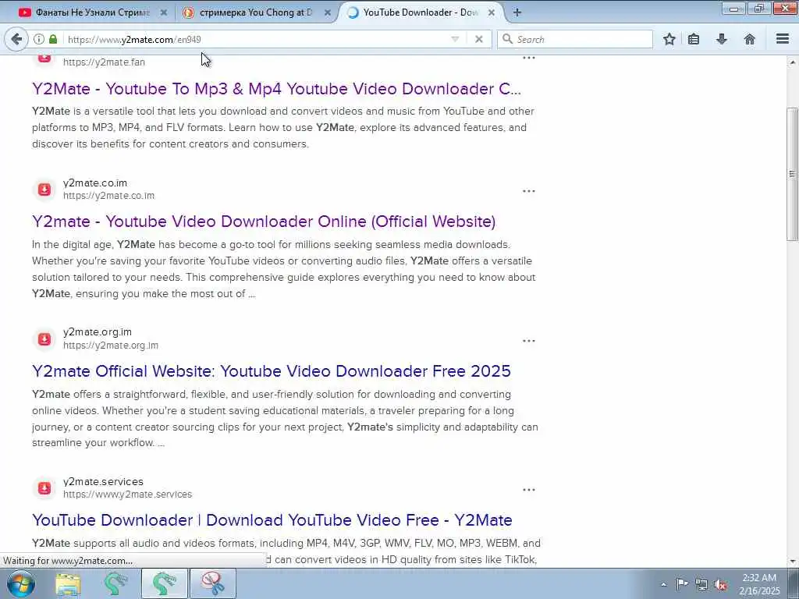Image resolution: width=799 pixels, height=599 pixels.
Task: Click the network tray icon
Action: [x=701, y=584]
